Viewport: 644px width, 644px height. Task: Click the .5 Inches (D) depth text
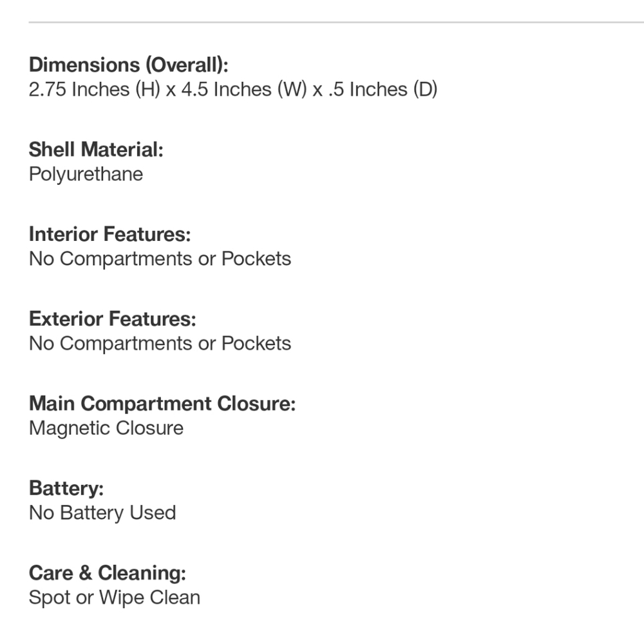(383, 90)
